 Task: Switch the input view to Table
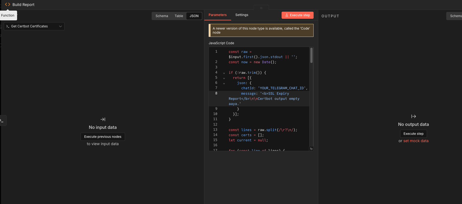(x=179, y=16)
